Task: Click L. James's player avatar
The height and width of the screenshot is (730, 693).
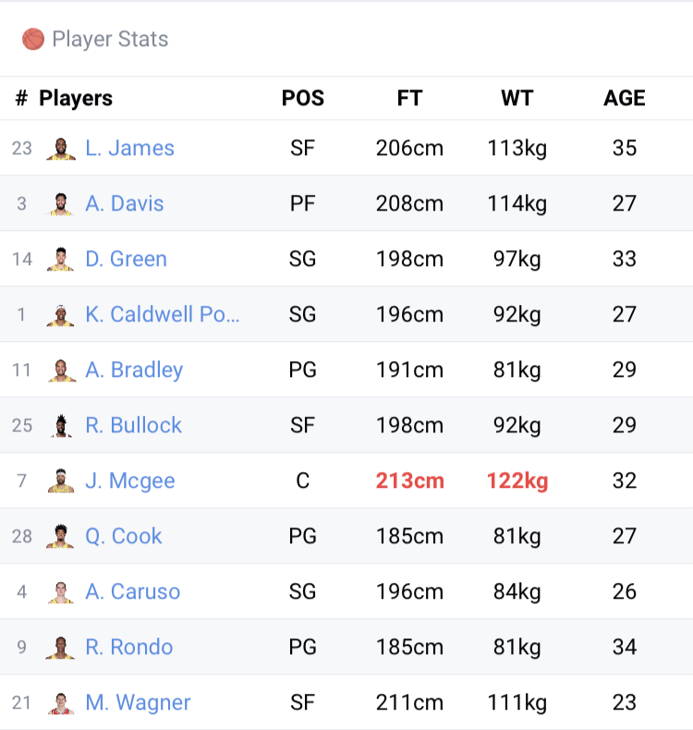Action: click(x=61, y=148)
